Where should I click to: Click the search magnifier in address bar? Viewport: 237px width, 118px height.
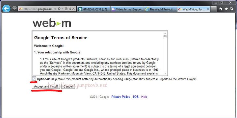click(x=59, y=9)
